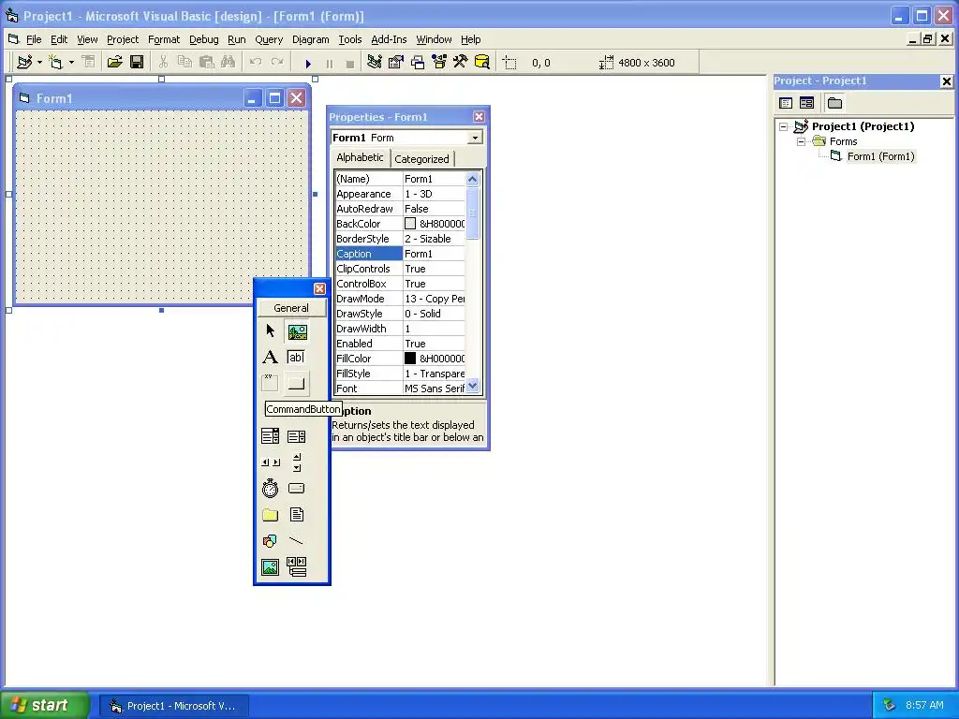Select the Data control in the toolbox
Image resolution: width=959 pixels, height=719 pixels.
296,567
